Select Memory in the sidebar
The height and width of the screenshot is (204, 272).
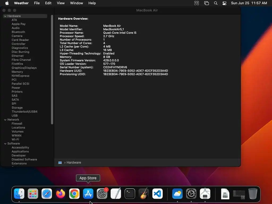[x=17, y=72]
